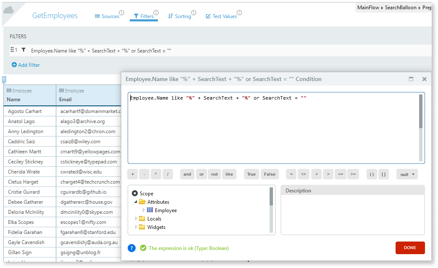Click the Attributes folder icon
Image resolution: width=438 pixels, height=268 pixels.
pyautogui.click(x=142, y=202)
